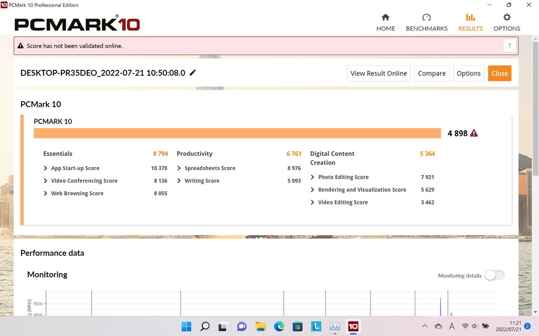Click the overall PCMark 10 orange score bar
539x336 pixels.
click(x=237, y=133)
